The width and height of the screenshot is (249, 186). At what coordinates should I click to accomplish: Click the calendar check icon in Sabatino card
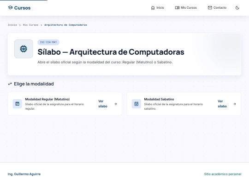(x=136, y=104)
